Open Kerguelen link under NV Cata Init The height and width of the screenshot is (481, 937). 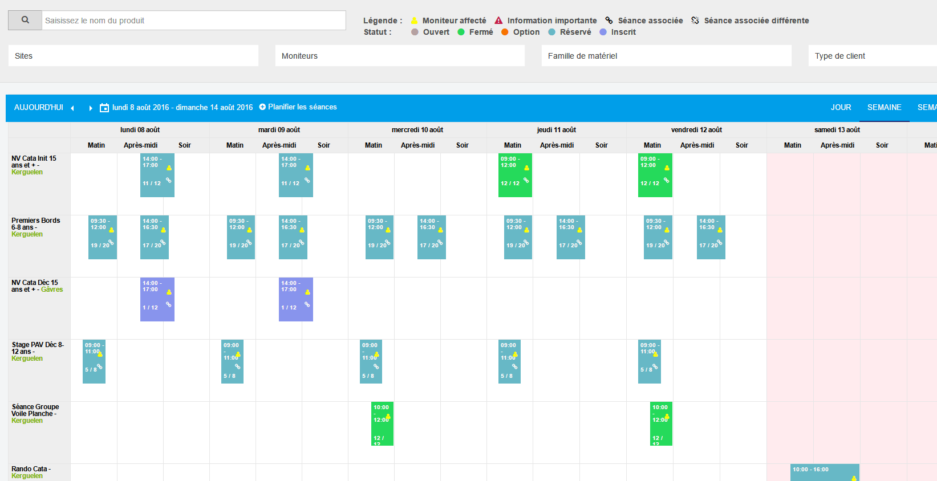[27, 172]
